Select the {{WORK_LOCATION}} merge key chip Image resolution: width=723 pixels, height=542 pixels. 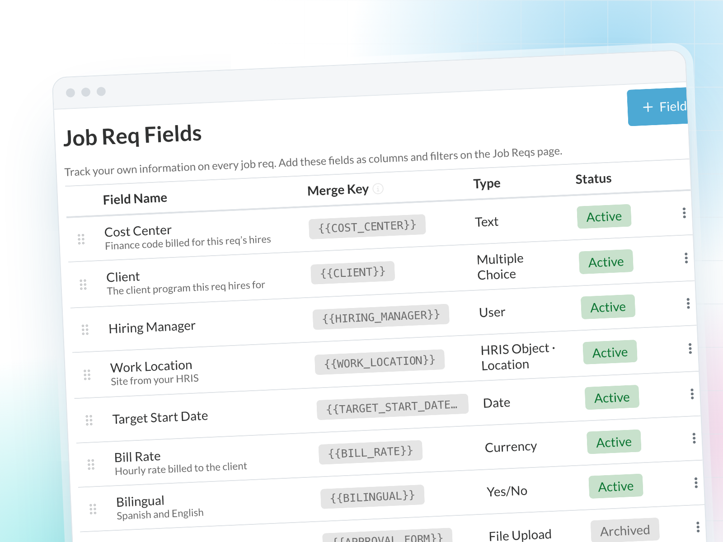pos(380,362)
